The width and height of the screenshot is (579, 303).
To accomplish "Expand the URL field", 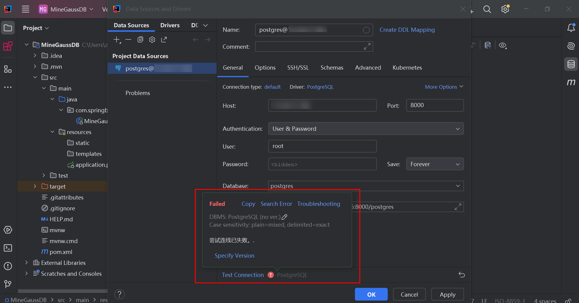I will pos(458,207).
